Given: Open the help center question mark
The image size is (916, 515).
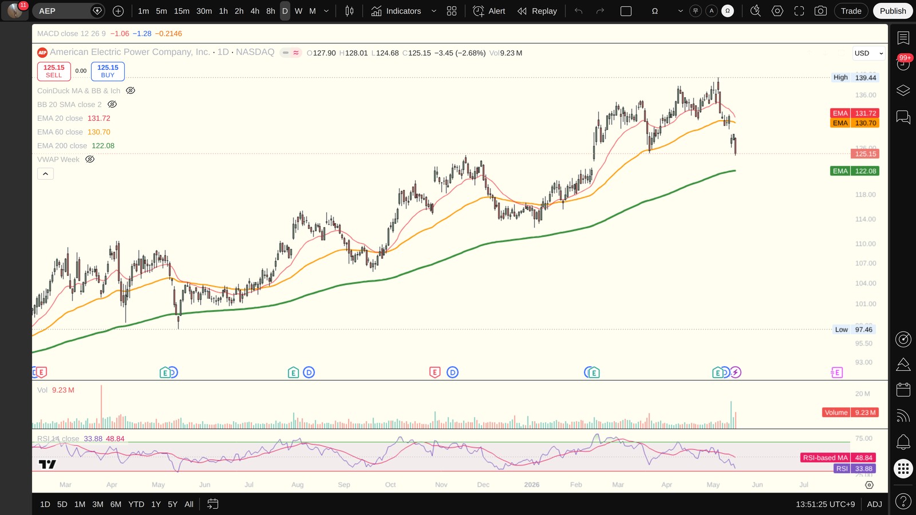Looking at the screenshot, I should 903,502.
